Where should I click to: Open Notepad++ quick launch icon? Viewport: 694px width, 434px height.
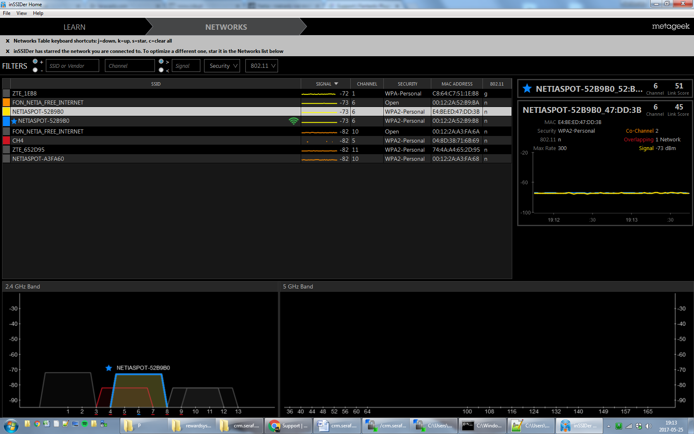66,424
